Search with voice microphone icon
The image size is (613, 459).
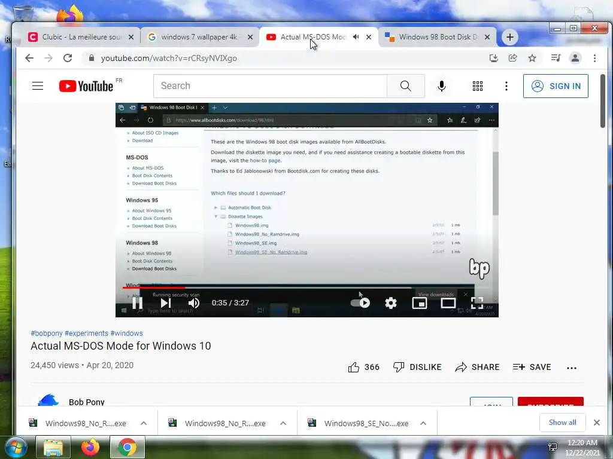[x=442, y=86]
